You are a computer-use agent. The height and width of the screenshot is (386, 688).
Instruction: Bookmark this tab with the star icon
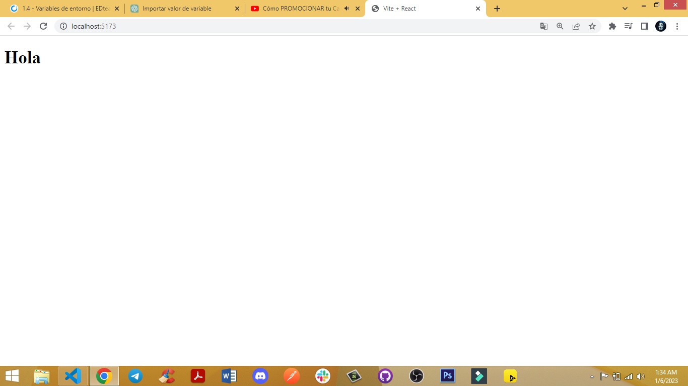592,26
